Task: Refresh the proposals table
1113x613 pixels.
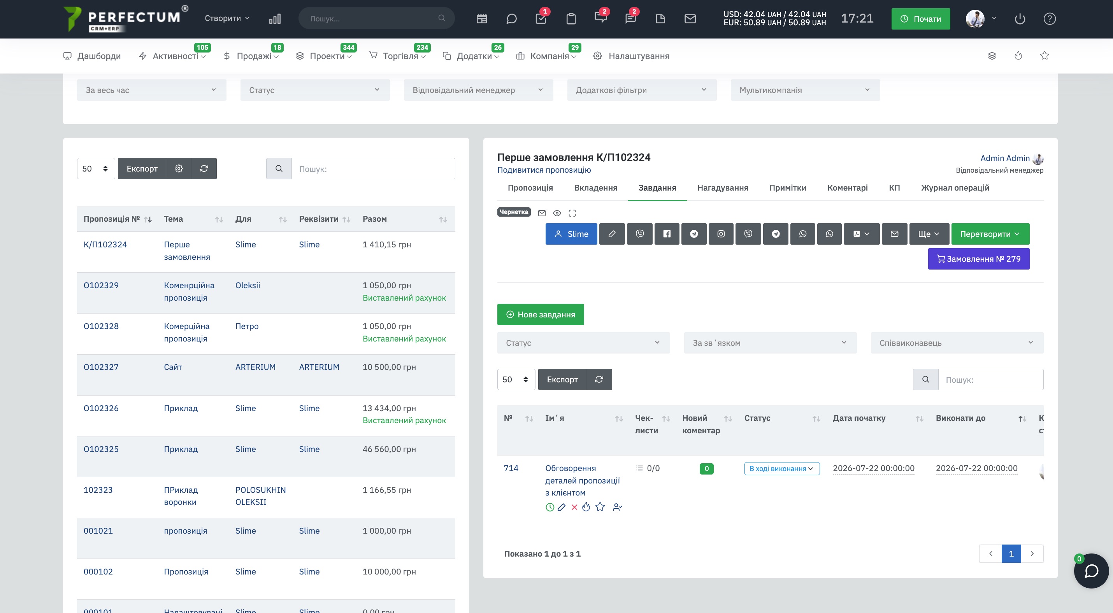Action: point(204,169)
